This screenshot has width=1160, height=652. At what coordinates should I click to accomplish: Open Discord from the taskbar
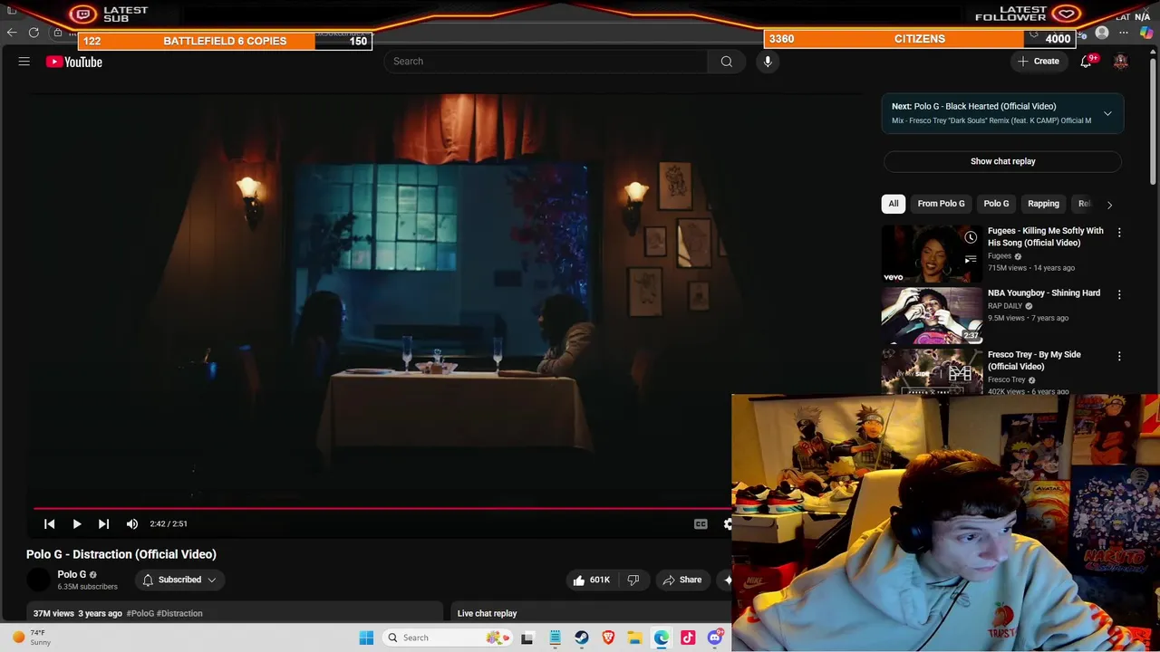[x=715, y=638]
